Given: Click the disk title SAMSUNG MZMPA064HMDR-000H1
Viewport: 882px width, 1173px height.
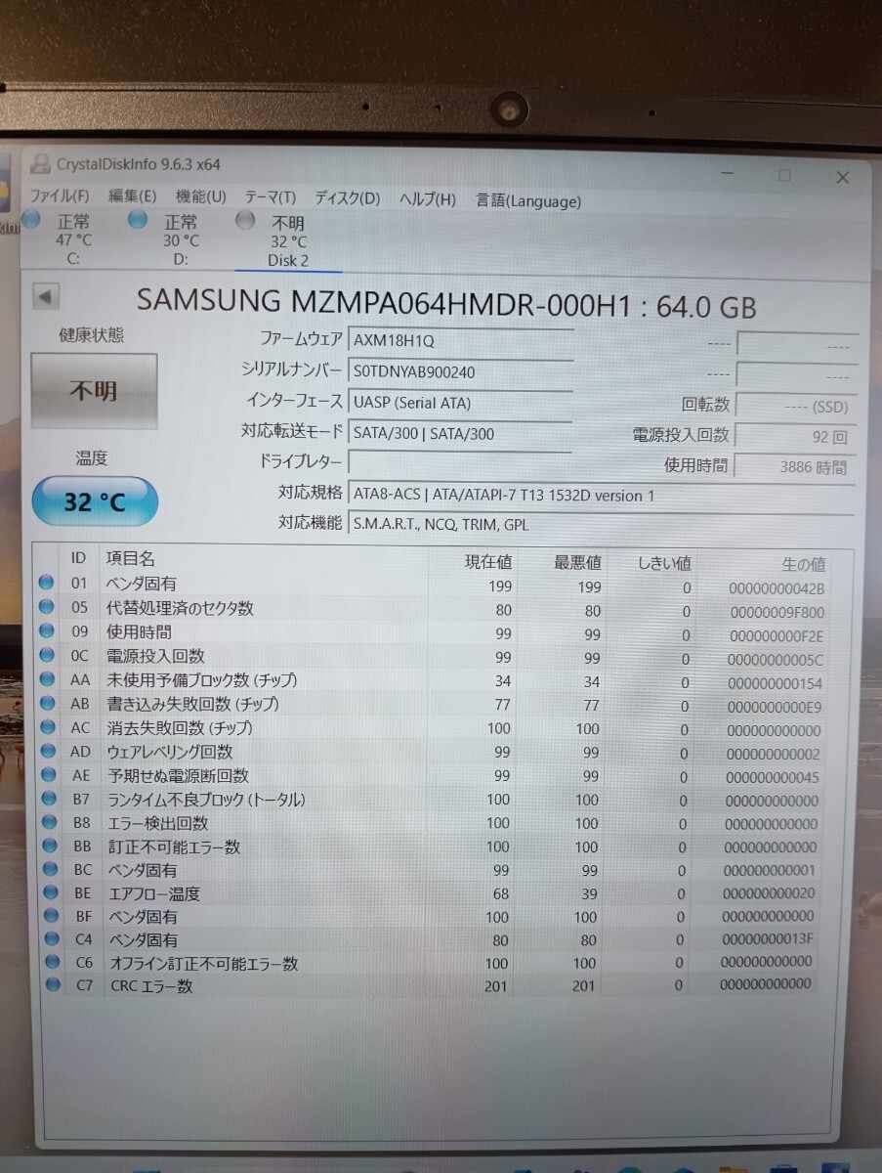Looking at the screenshot, I should [x=387, y=301].
